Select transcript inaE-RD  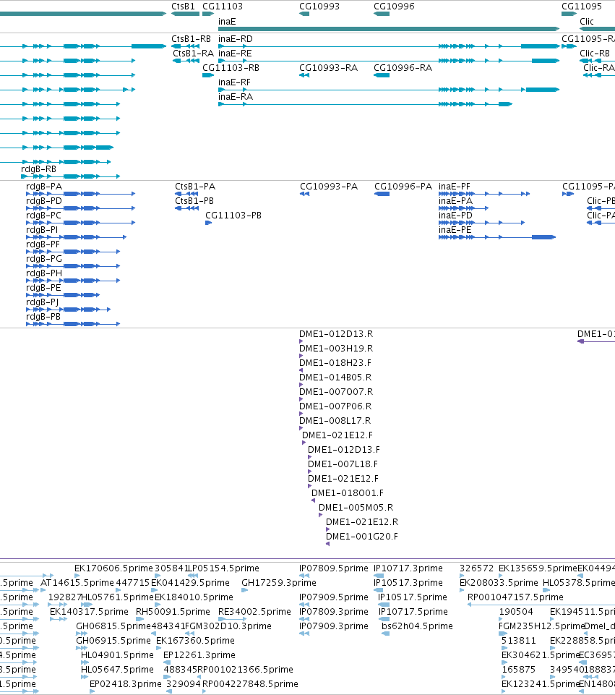pos(389,46)
